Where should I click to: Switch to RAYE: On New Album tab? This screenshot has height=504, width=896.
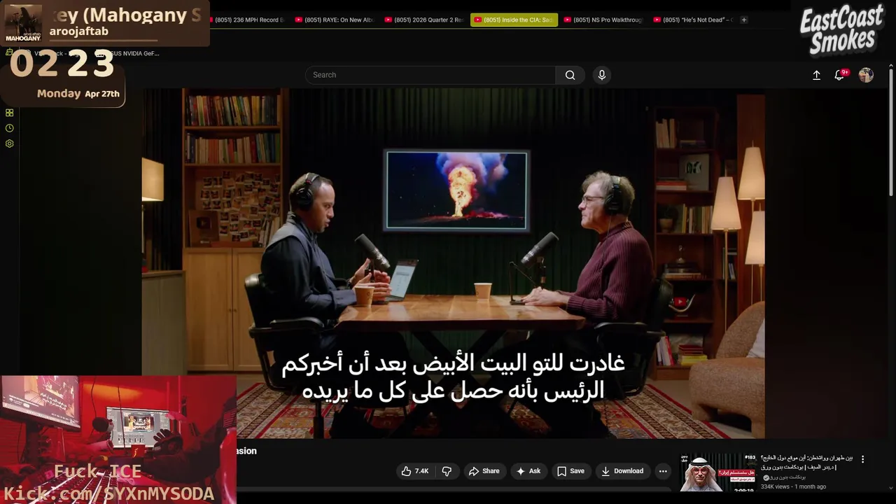pyautogui.click(x=335, y=20)
